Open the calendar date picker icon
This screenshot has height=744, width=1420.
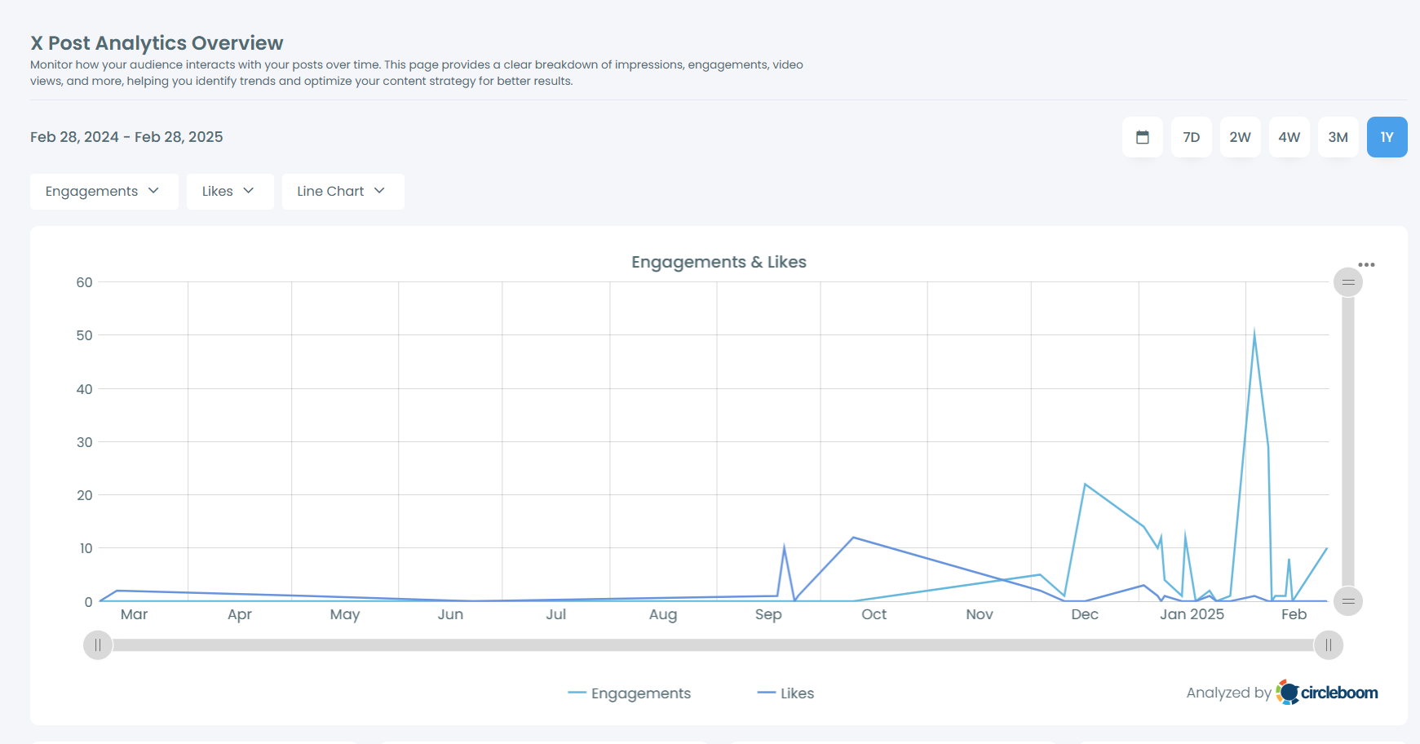1143,137
